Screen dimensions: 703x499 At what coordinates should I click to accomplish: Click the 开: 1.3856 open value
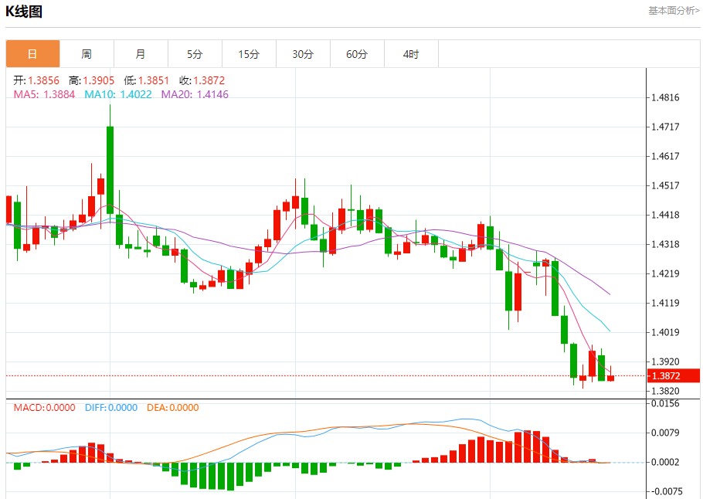[36, 80]
